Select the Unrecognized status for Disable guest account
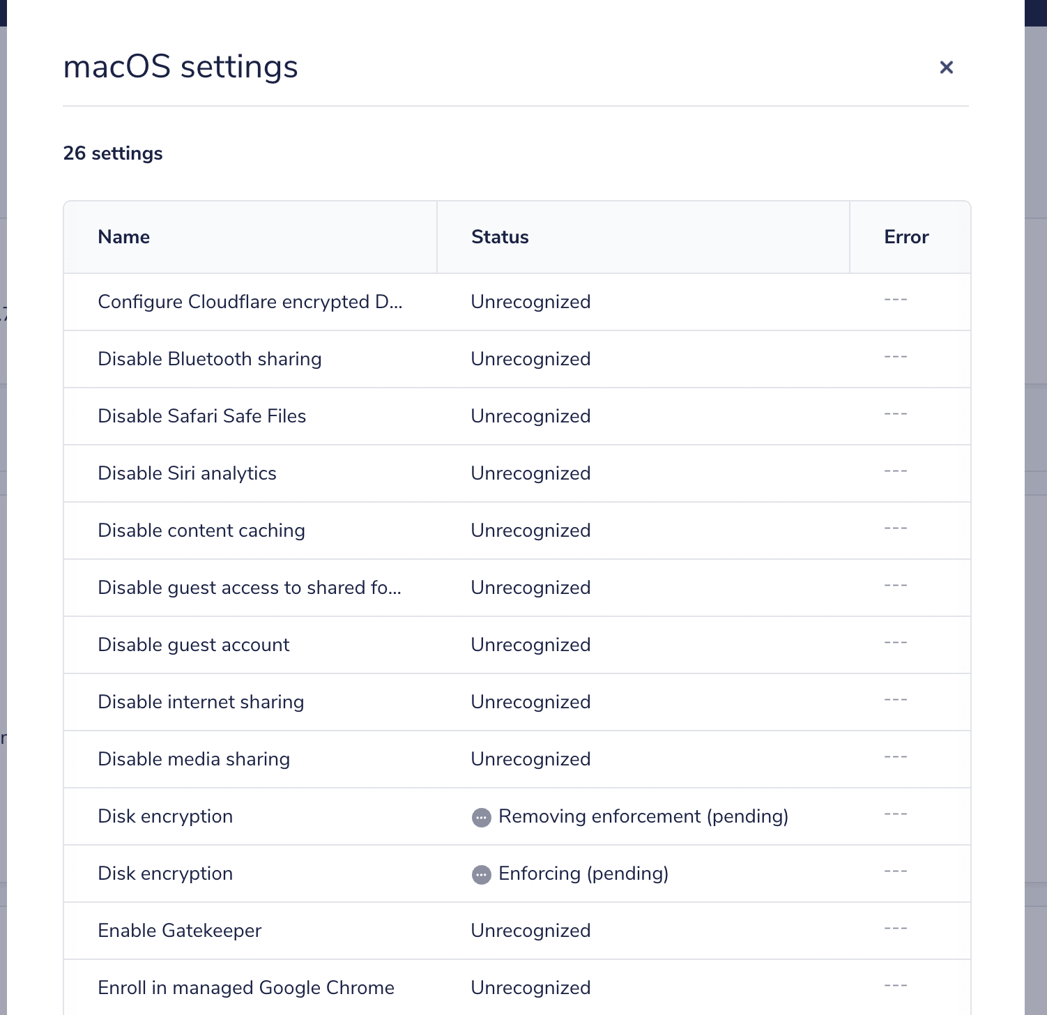This screenshot has width=1047, height=1015. pyautogui.click(x=530, y=645)
